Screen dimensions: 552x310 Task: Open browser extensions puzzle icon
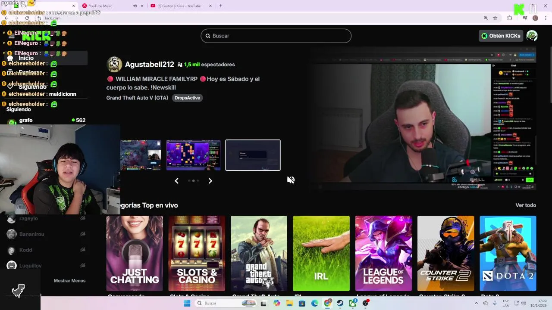pyautogui.click(x=510, y=18)
